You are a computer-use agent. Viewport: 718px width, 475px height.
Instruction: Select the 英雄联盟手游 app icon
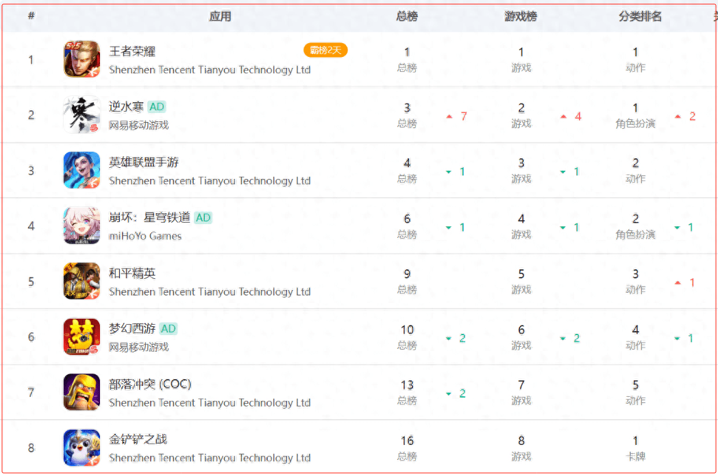click(82, 170)
